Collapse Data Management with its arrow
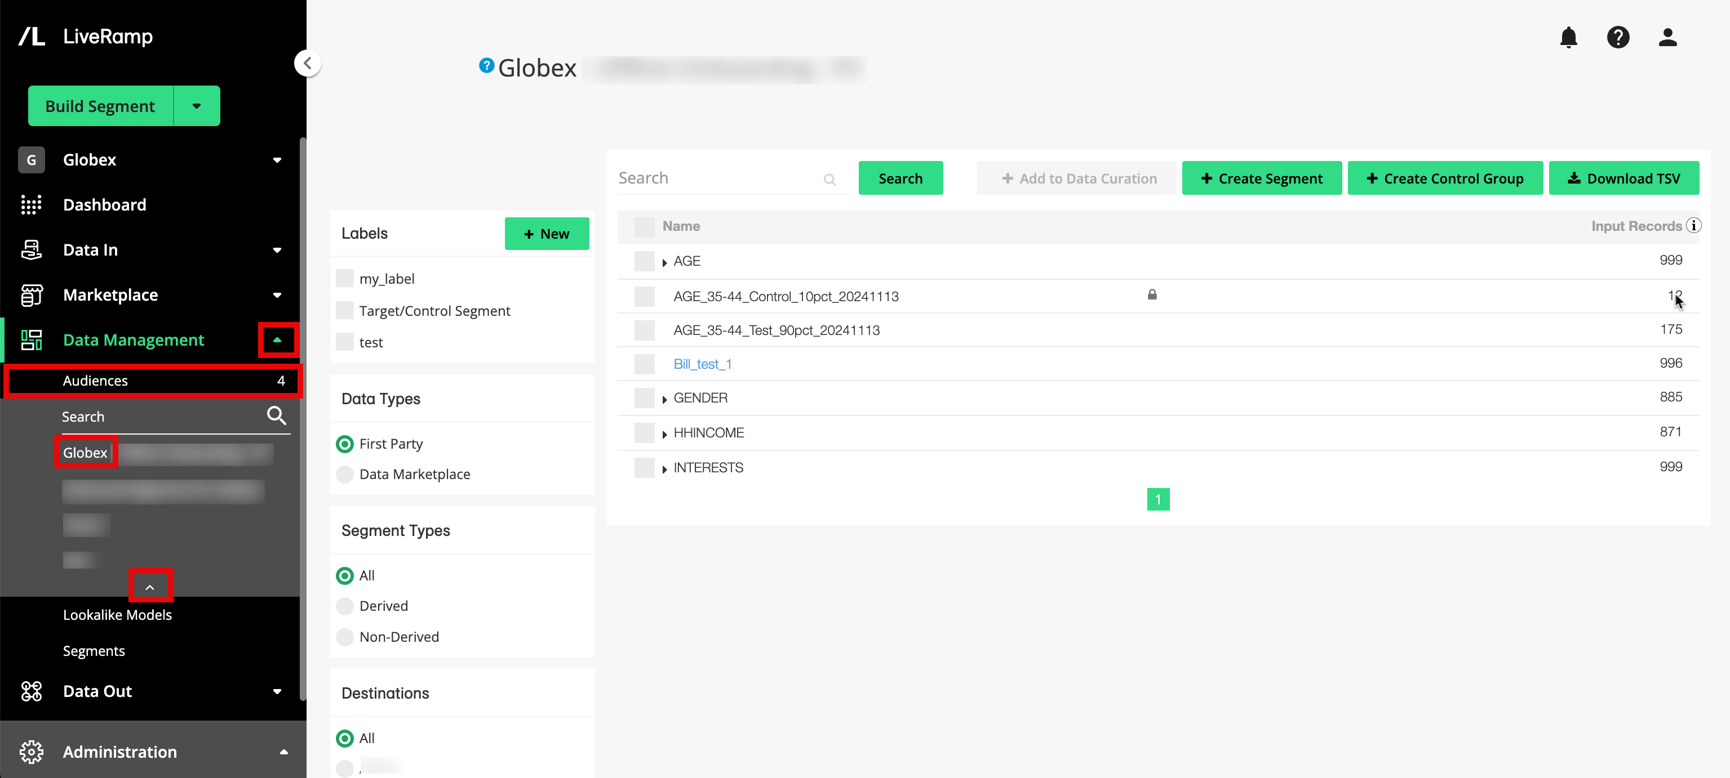The width and height of the screenshot is (1730, 778). pos(277,339)
